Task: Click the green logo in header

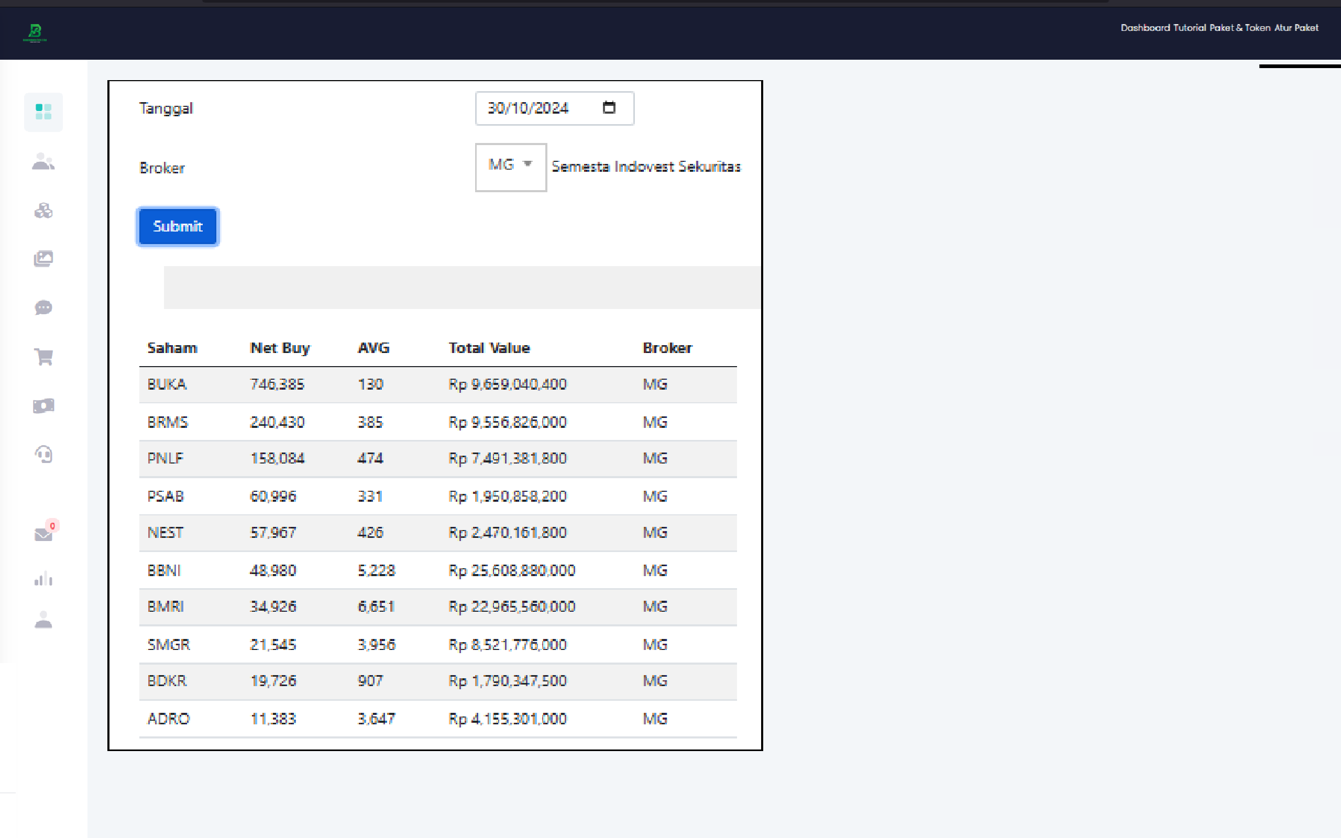Action: pos(35,32)
